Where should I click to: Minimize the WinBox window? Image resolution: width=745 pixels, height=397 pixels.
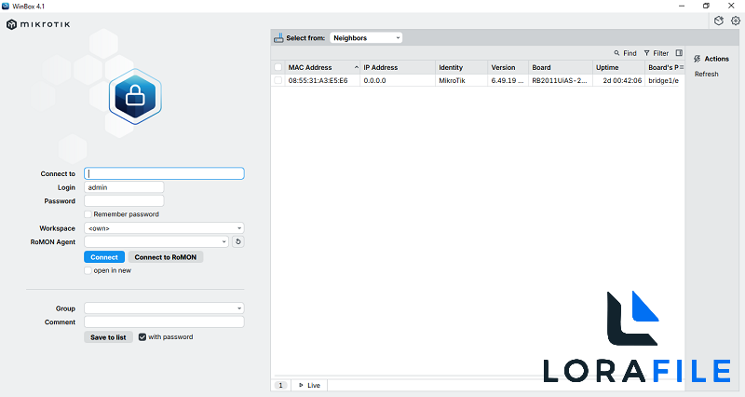click(x=682, y=6)
